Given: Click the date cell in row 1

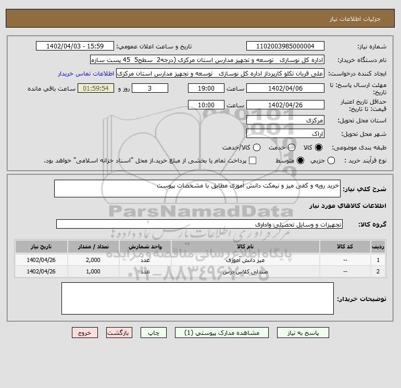Looking at the screenshot, I should pyautogui.click(x=41, y=260).
